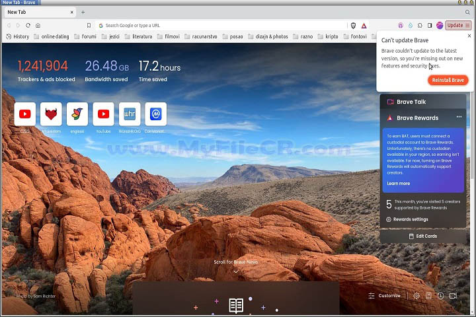476x317 pixels.
Task: Open the fontovi bookmarks folder
Action: (355, 36)
